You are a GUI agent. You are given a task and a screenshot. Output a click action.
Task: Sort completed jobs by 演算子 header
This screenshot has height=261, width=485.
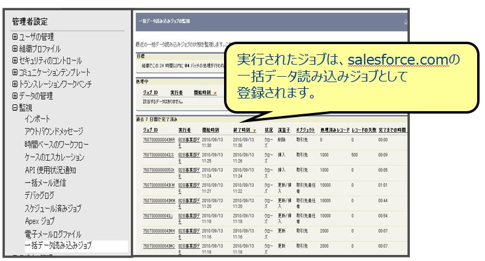284,130
